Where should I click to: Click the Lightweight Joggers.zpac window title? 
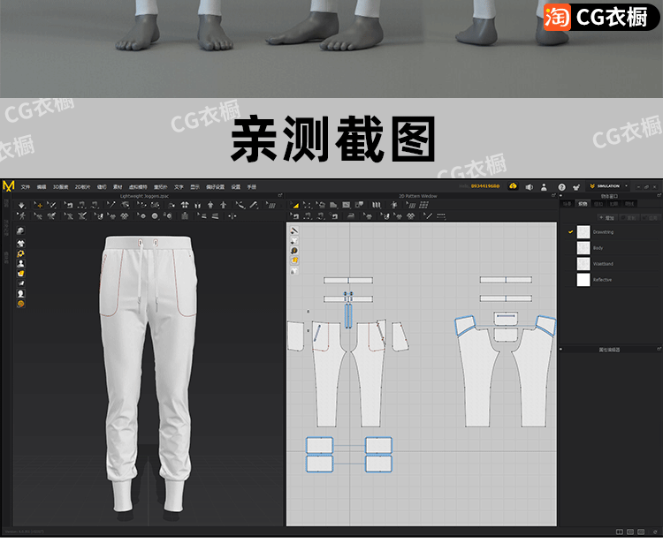tap(144, 196)
